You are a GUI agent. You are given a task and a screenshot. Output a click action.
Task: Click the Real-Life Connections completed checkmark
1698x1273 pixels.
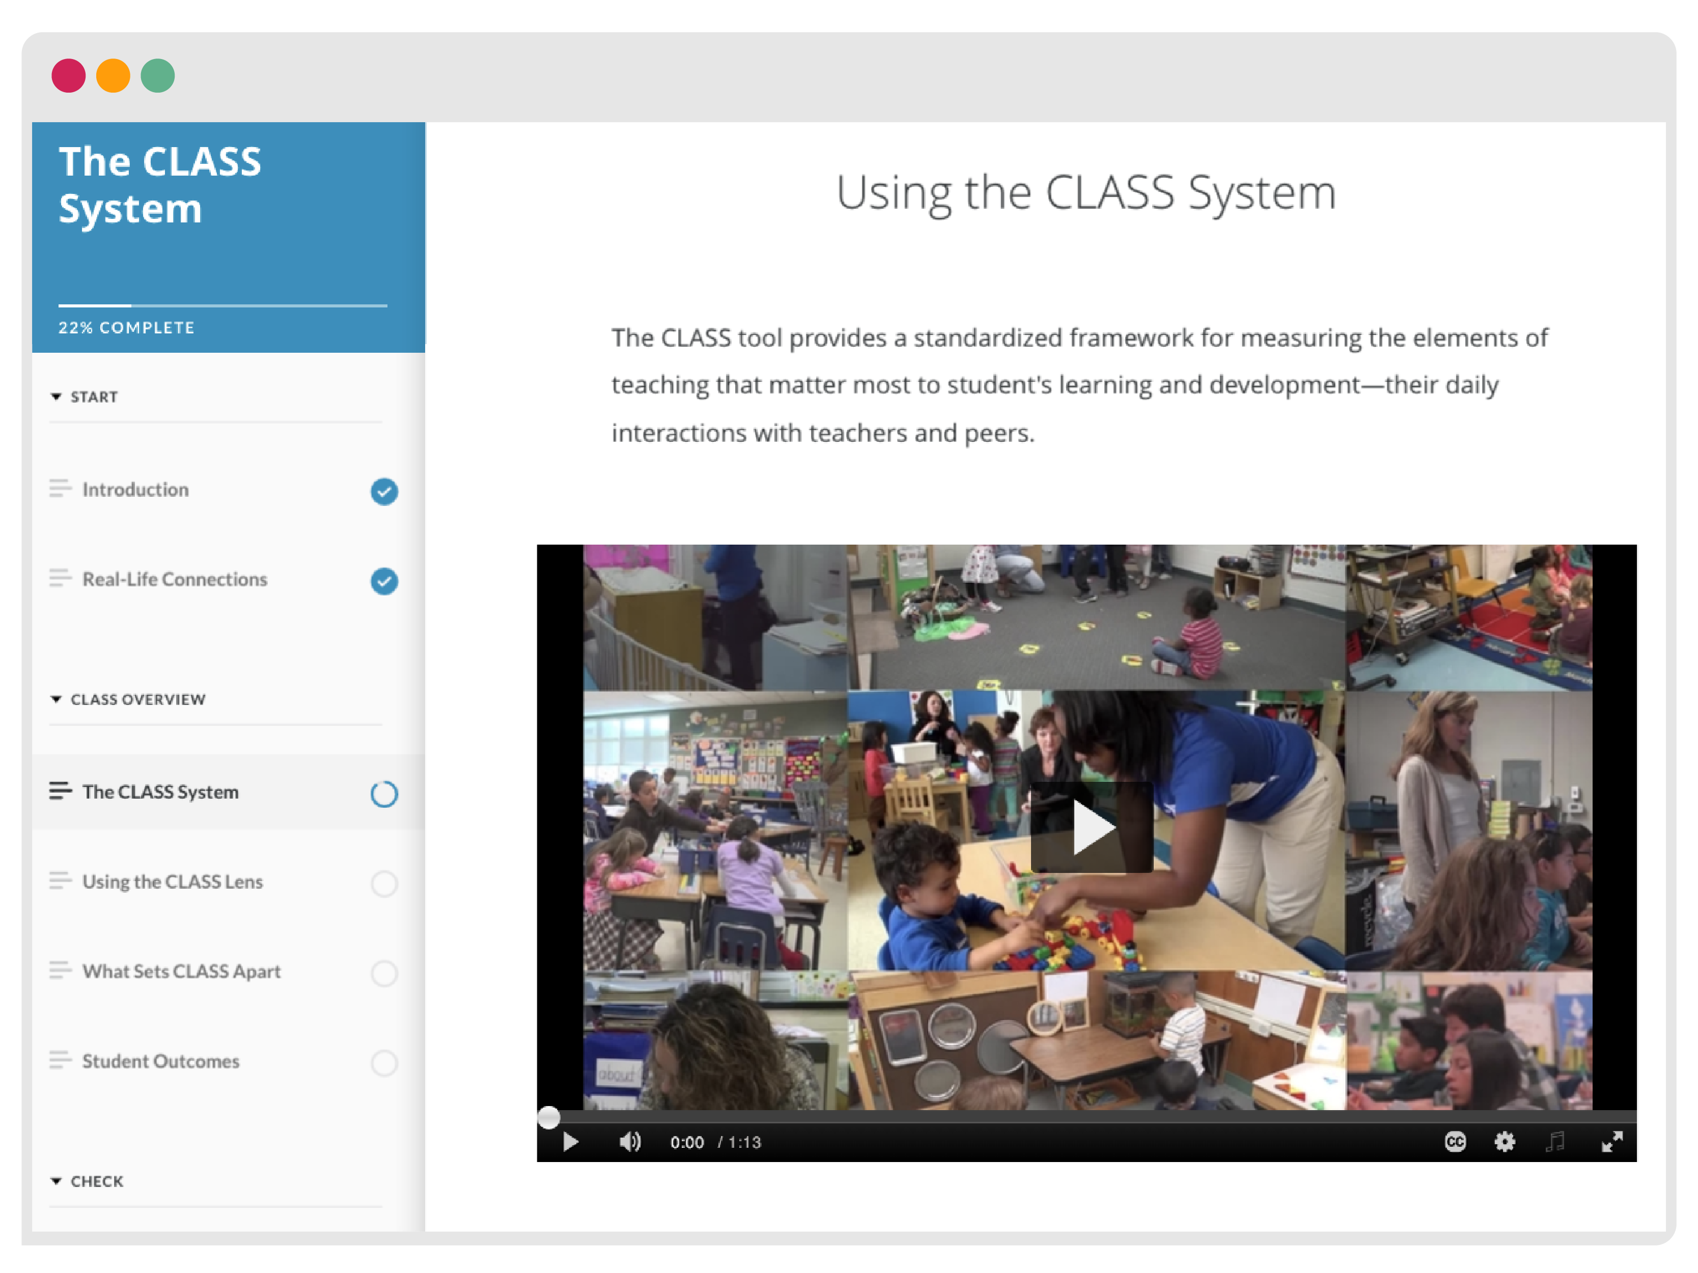point(384,581)
